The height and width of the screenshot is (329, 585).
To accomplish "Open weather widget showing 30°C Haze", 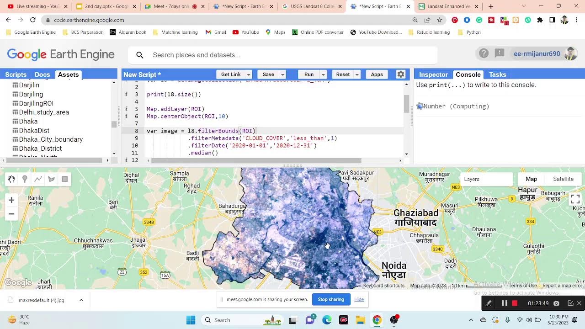I will (19, 320).
